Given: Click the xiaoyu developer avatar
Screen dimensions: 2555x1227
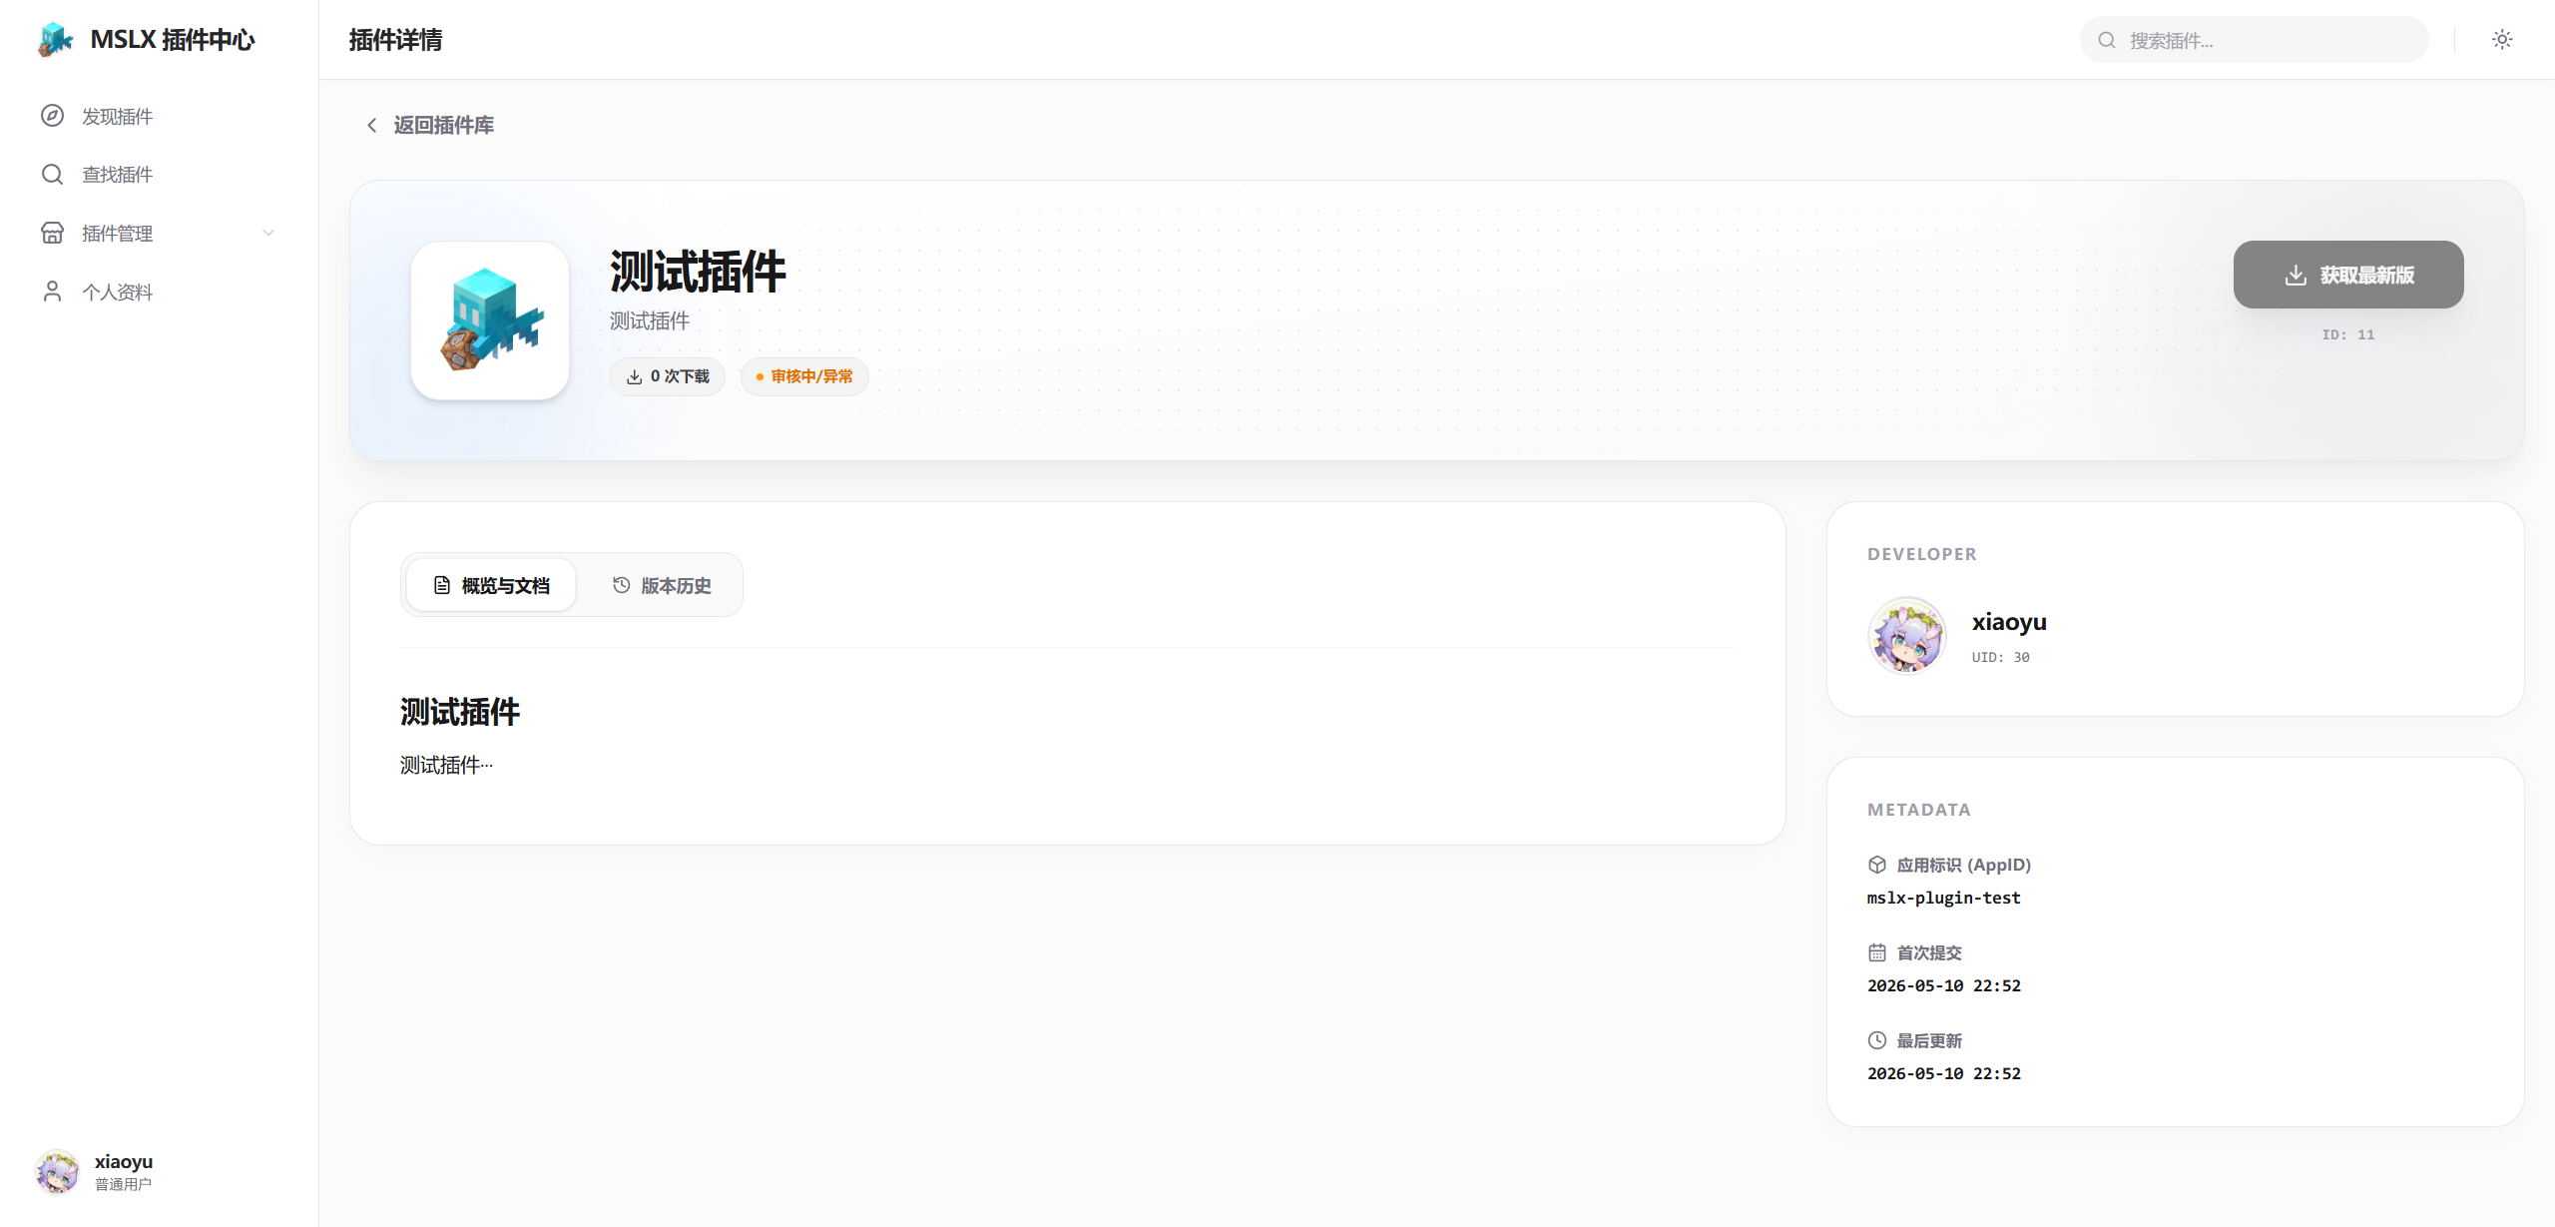Looking at the screenshot, I should (x=1907, y=635).
